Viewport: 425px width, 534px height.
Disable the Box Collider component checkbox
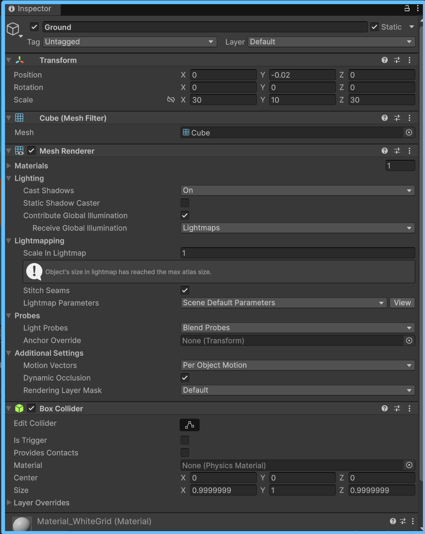click(x=32, y=408)
